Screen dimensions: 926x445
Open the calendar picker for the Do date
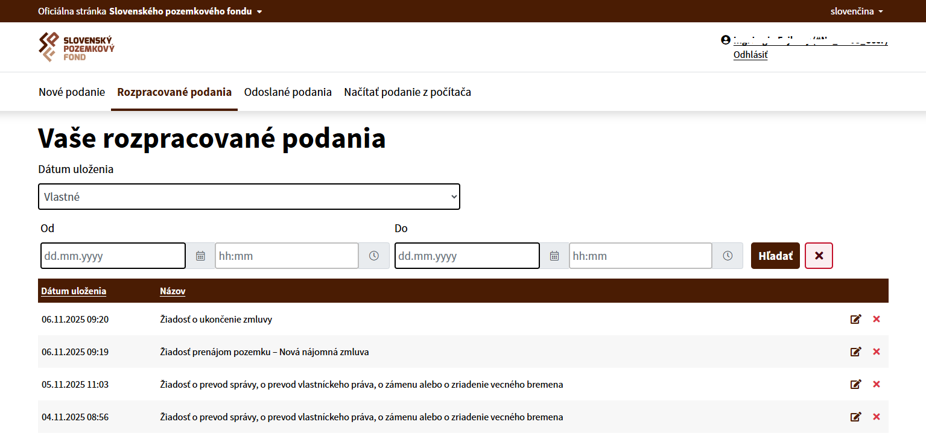click(x=553, y=256)
